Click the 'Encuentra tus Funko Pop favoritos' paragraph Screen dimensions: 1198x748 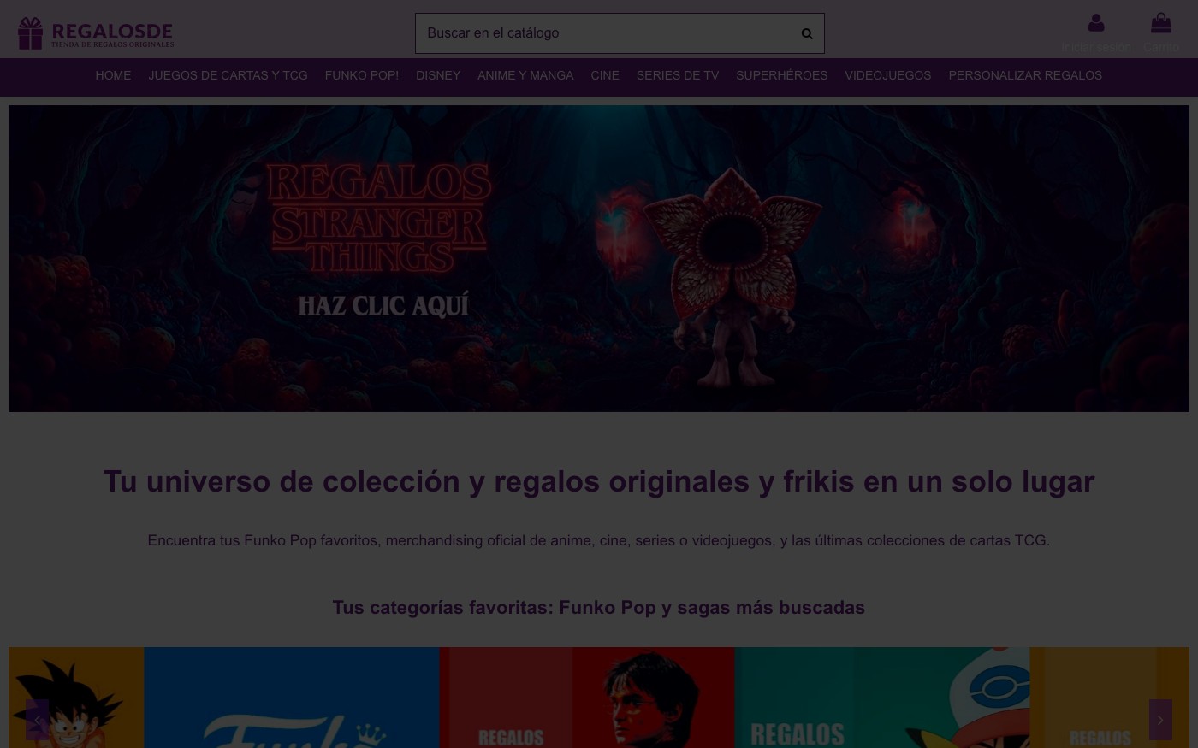(x=599, y=540)
